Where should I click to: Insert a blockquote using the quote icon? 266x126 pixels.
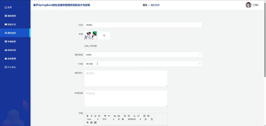(105, 116)
